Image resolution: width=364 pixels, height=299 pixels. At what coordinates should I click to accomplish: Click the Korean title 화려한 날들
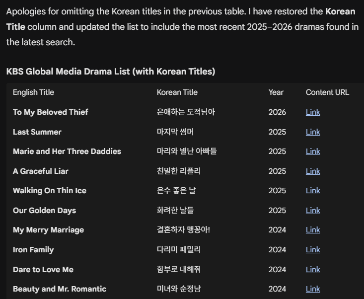click(x=175, y=211)
